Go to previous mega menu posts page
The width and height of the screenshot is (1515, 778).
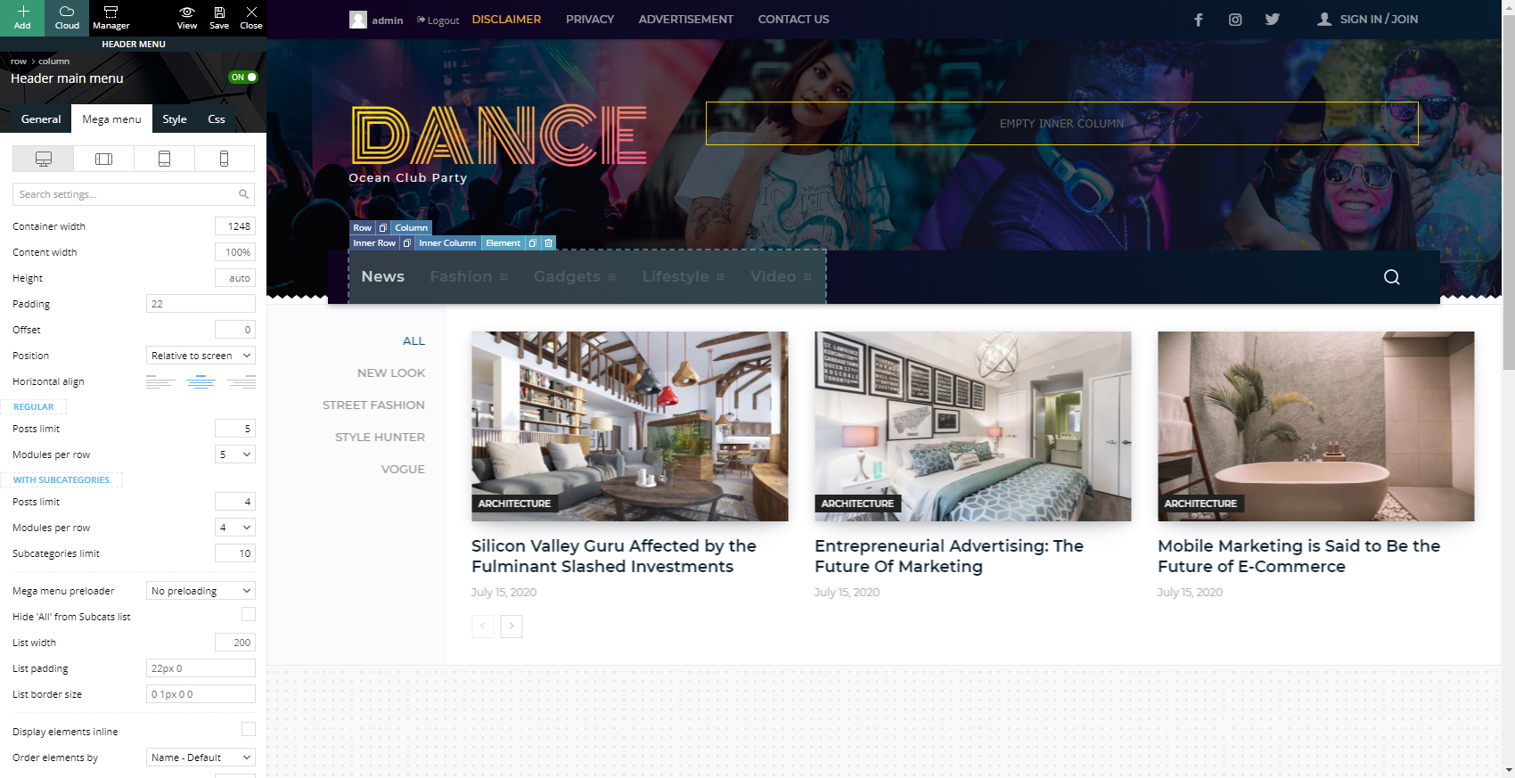[x=483, y=626]
